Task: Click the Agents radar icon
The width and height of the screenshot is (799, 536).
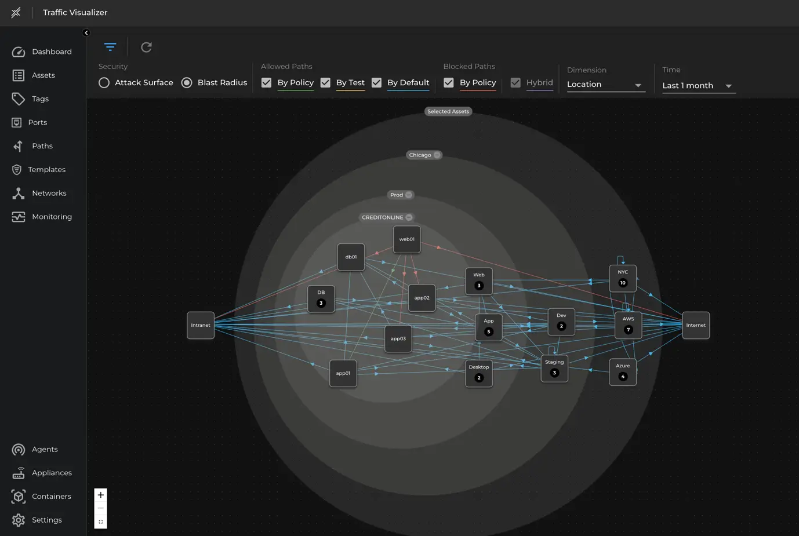Action: coord(19,450)
